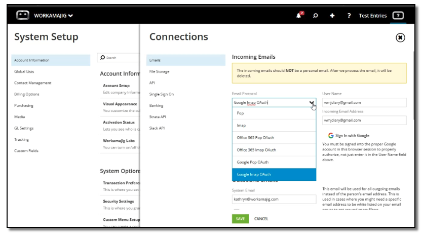The height and width of the screenshot is (235, 422).
Task: Select the Strata API tab
Action: (158, 116)
